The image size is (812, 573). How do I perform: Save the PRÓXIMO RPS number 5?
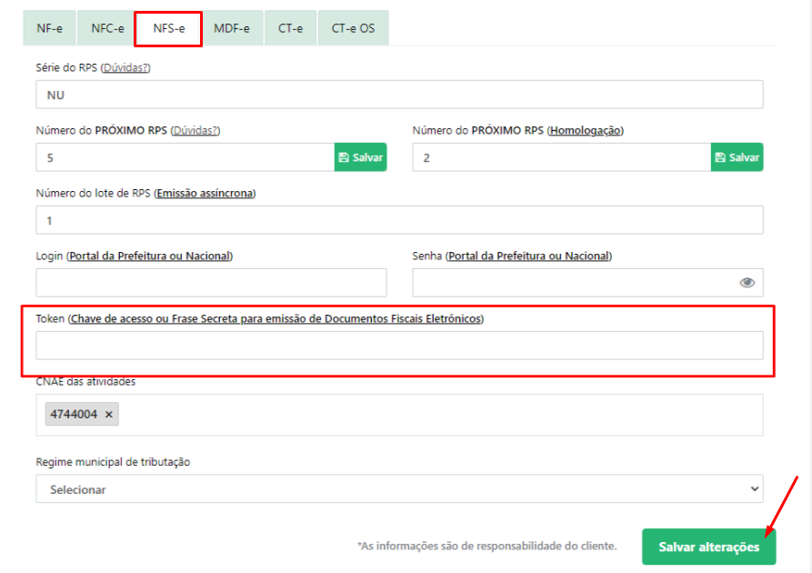[x=360, y=157]
